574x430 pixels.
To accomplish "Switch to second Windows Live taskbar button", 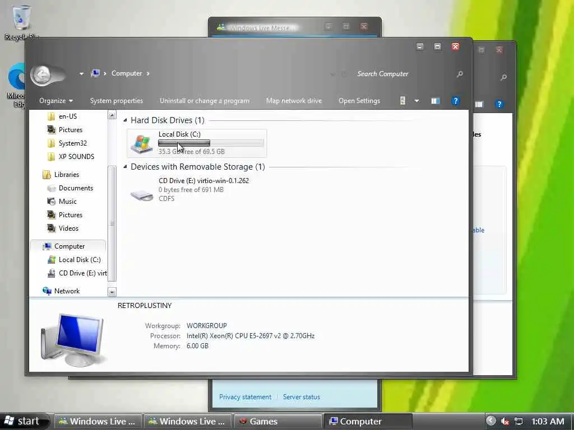I will tap(187, 421).
